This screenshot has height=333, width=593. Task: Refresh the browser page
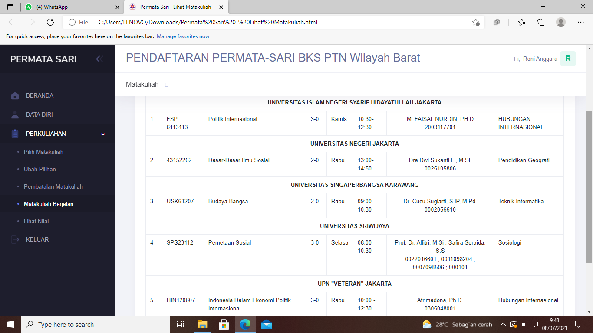50,22
